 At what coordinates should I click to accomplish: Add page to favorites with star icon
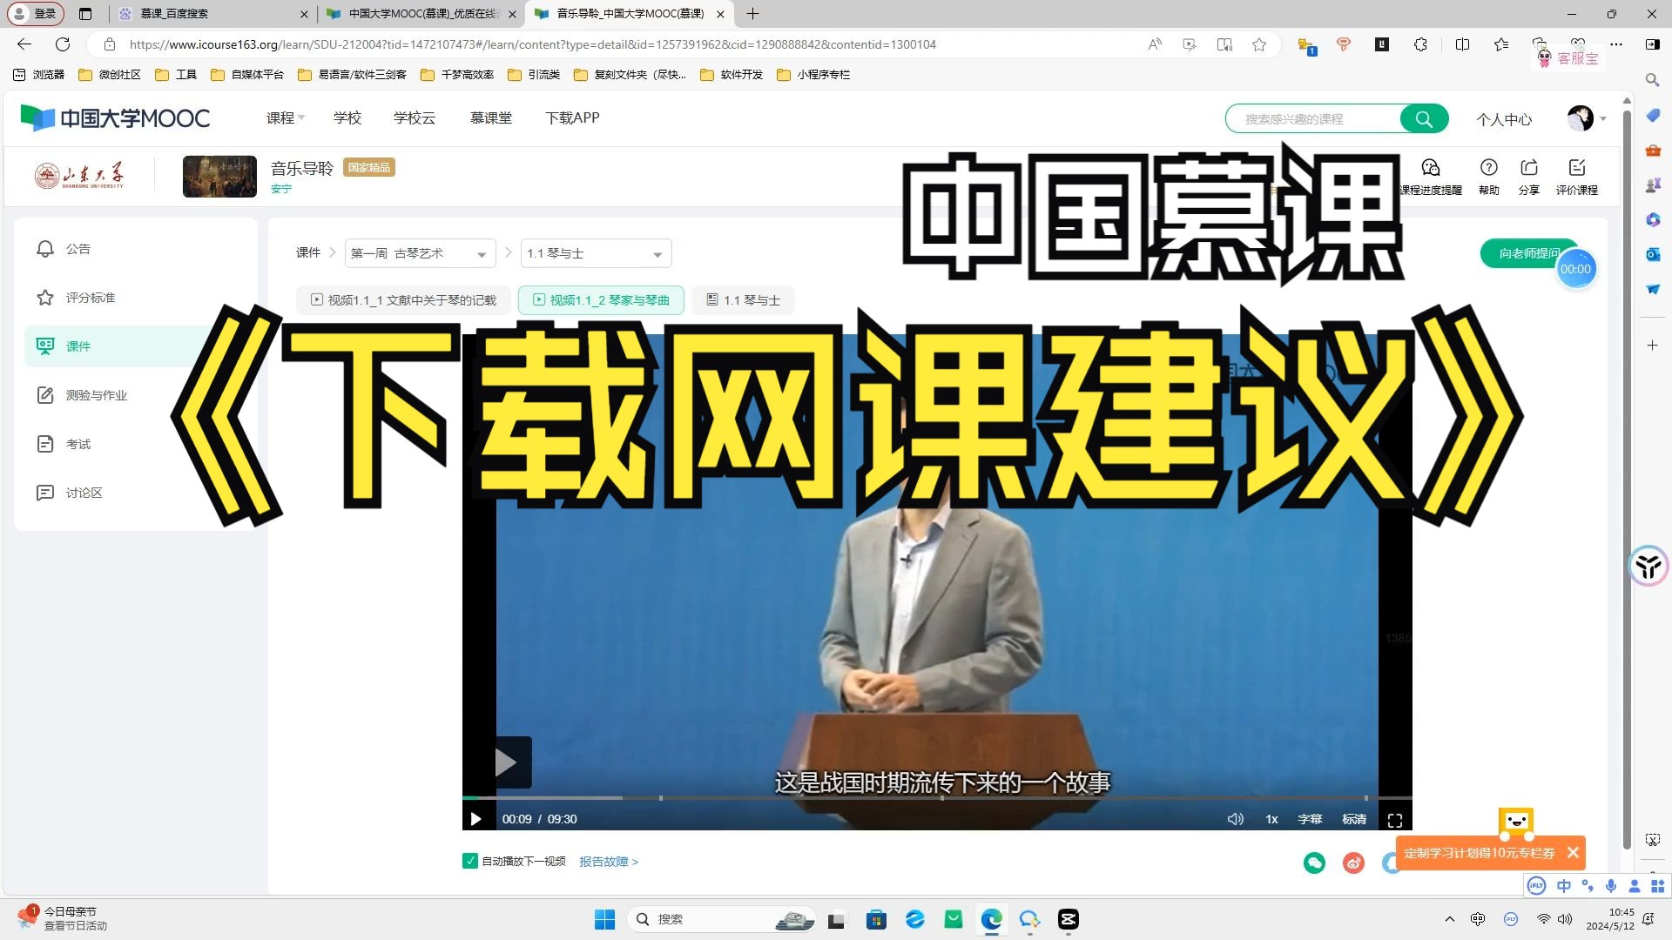(x=1259, y=44)
